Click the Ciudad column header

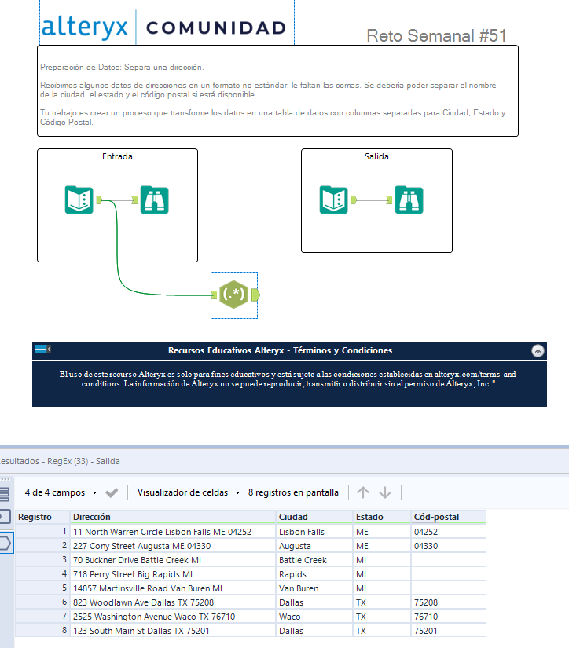tap(314, 517)
